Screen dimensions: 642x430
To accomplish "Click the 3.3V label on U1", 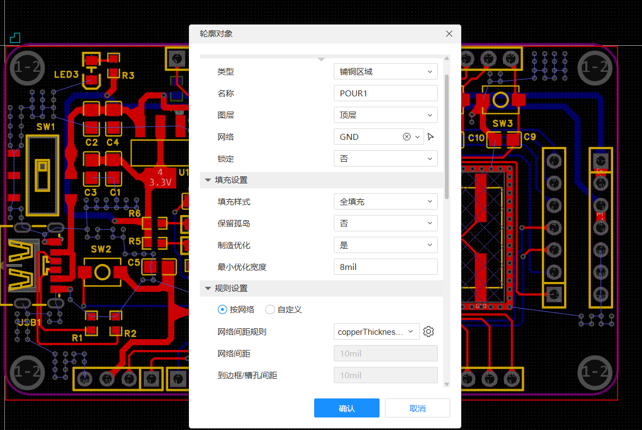I will coord(160,182).
